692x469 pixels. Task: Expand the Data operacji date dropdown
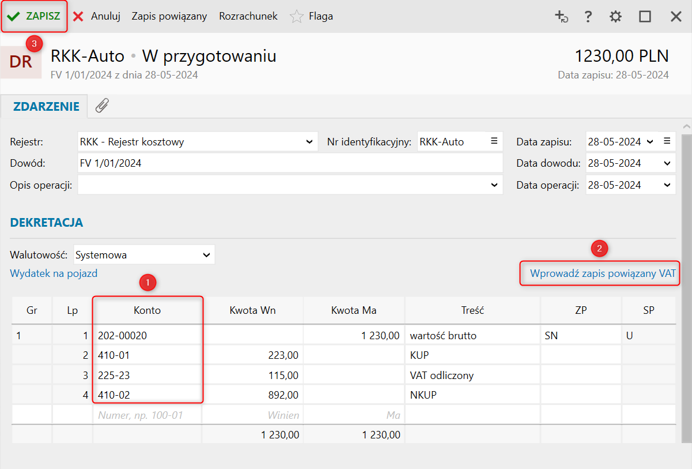point(667,185)
